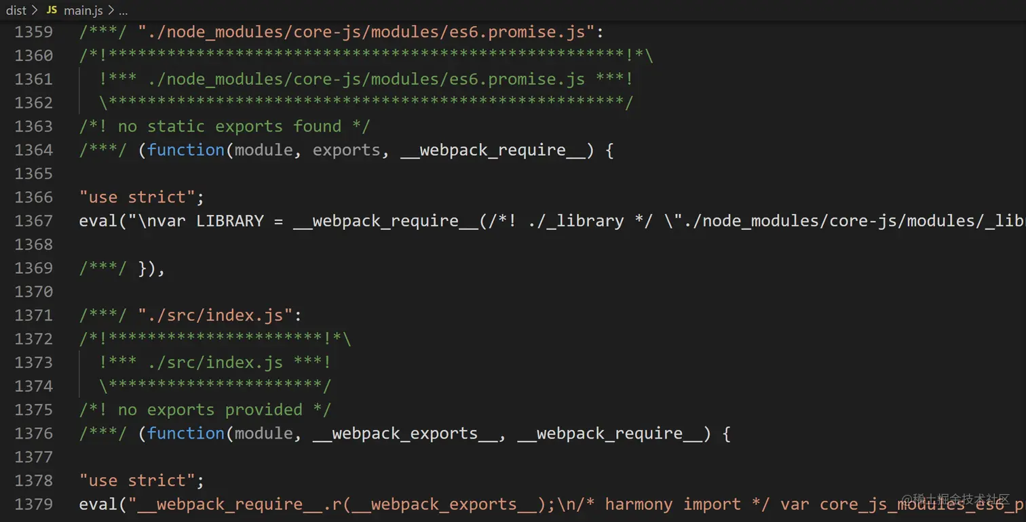Click line number 1371 in gutter
The width and height of the screenshot is (1026, 522).
click(34, 315)
